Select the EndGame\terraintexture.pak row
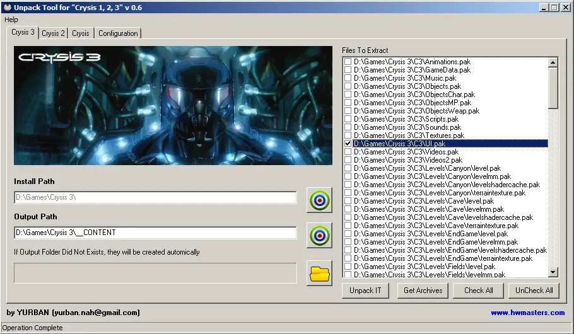This screenshot has width=574, height=334. [x=443, y=258]
